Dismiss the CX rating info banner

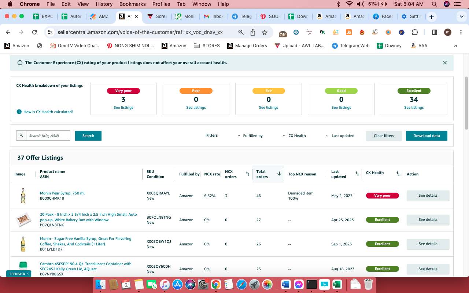(445, 63)
